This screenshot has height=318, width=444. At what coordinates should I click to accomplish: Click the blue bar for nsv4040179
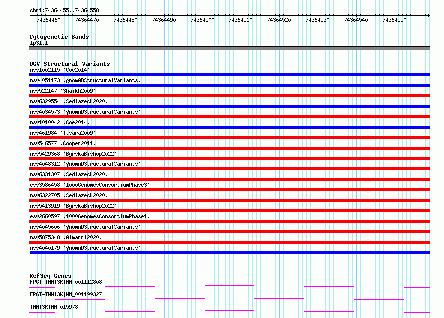[x=229, y=253]
